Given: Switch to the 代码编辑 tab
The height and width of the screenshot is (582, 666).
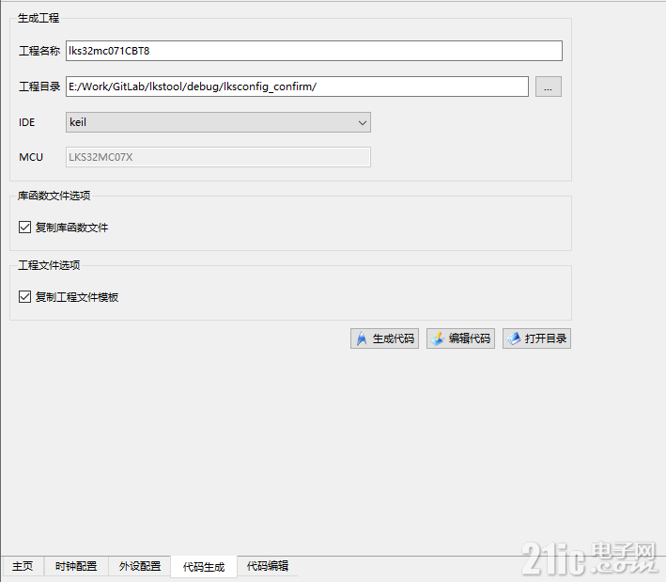Looking at the screenshot, I should click(x=268, y=566).
